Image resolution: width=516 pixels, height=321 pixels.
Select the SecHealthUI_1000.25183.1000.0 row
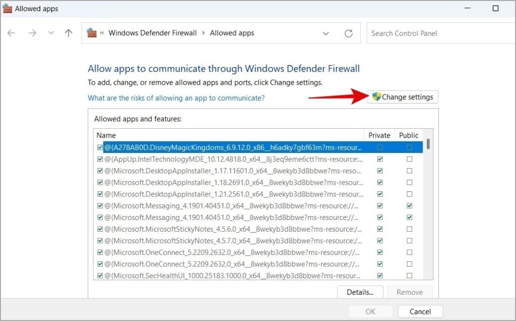coord(259,276)
